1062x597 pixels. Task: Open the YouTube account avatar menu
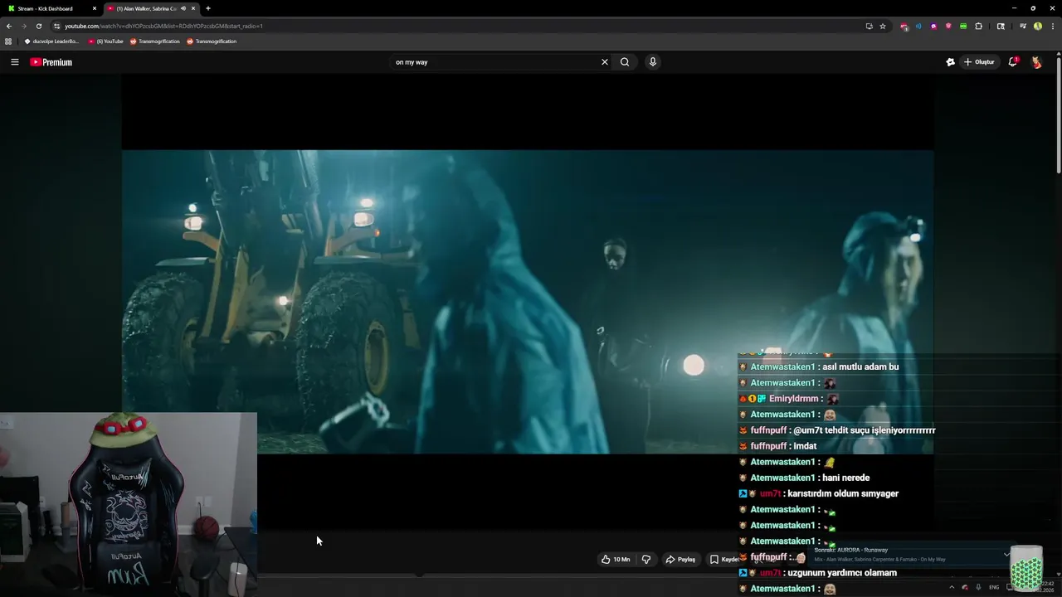coord(1036,62)
